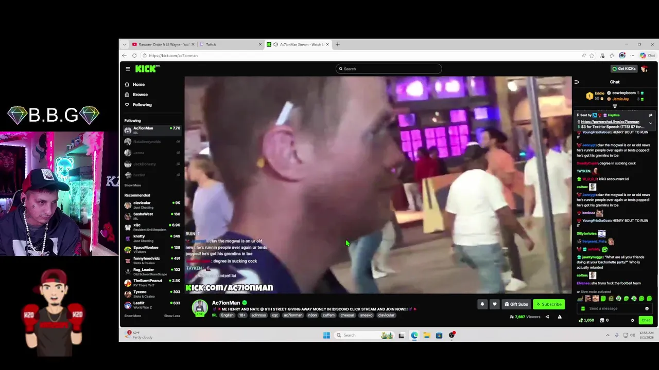The width and height of the screenshot is (659, 370).
Task: Click the browser address bar URL
Action: (173, 55)
